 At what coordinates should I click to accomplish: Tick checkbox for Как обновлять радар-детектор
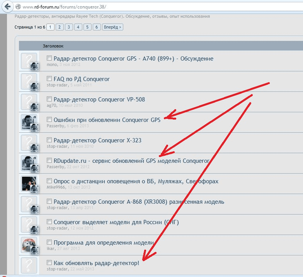coord(49,262)
